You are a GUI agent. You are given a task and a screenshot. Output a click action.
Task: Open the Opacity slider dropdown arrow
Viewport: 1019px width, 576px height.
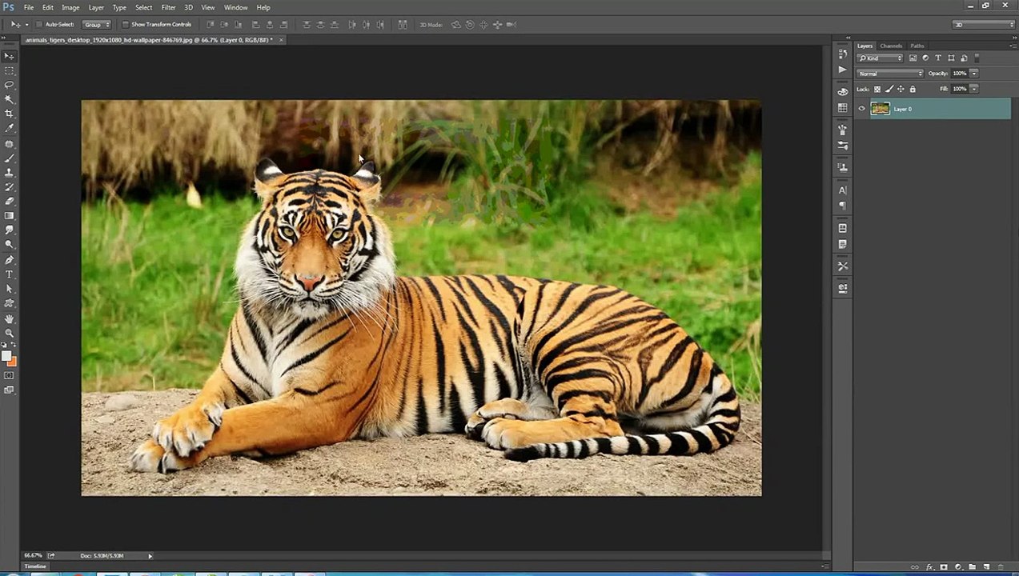[x=974, y=74]
